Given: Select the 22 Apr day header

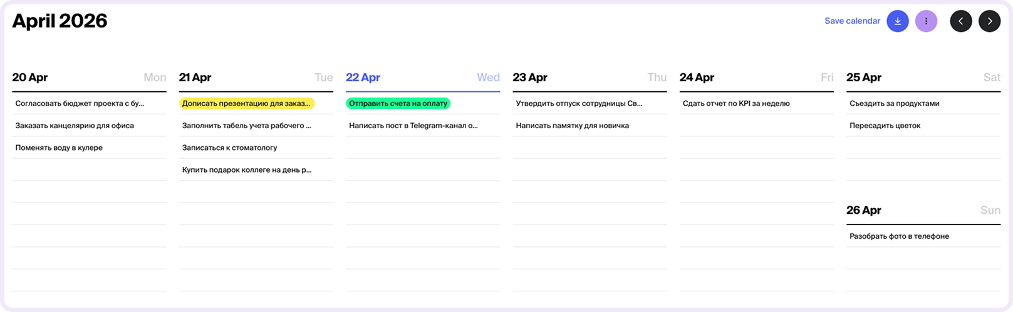Looking at the screenshot, I should click(363, 78).
